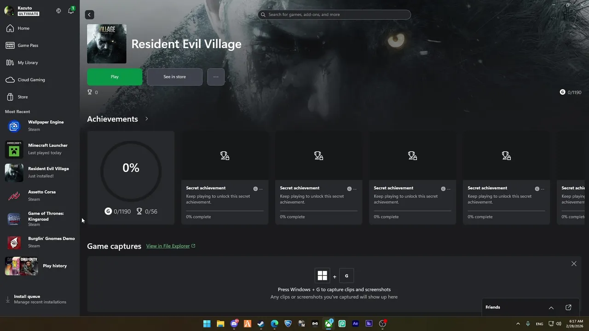
Task: Open Rocket League from taskbar
Action: (x=288, y=324)
